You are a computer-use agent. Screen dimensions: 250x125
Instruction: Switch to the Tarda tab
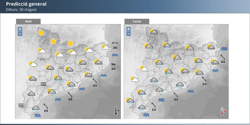[x=137, y=21]
